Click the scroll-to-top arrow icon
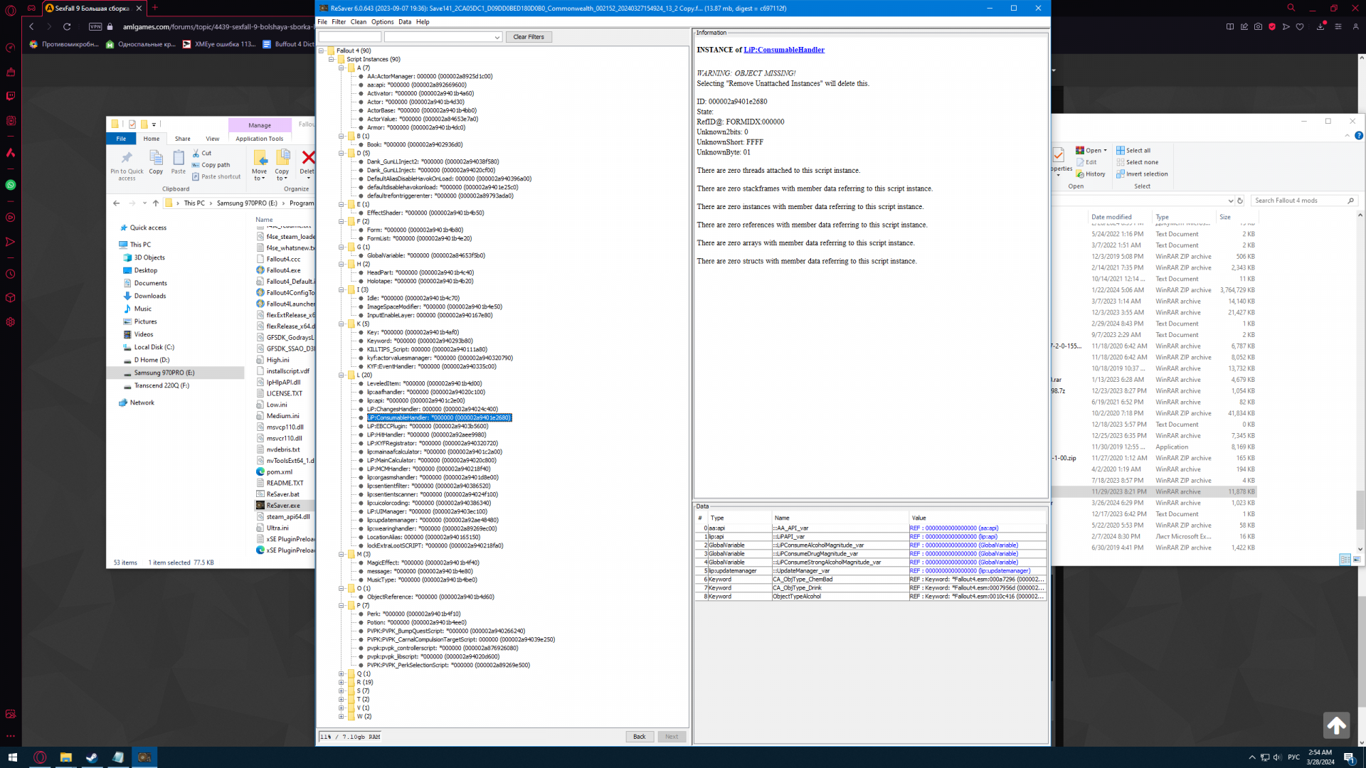Screen dimensions: 1366x768 (x=1336, y=725)
